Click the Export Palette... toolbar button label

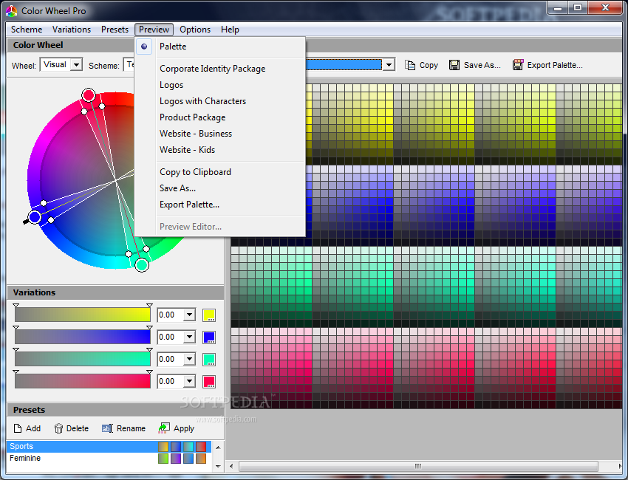click(555, 65)
